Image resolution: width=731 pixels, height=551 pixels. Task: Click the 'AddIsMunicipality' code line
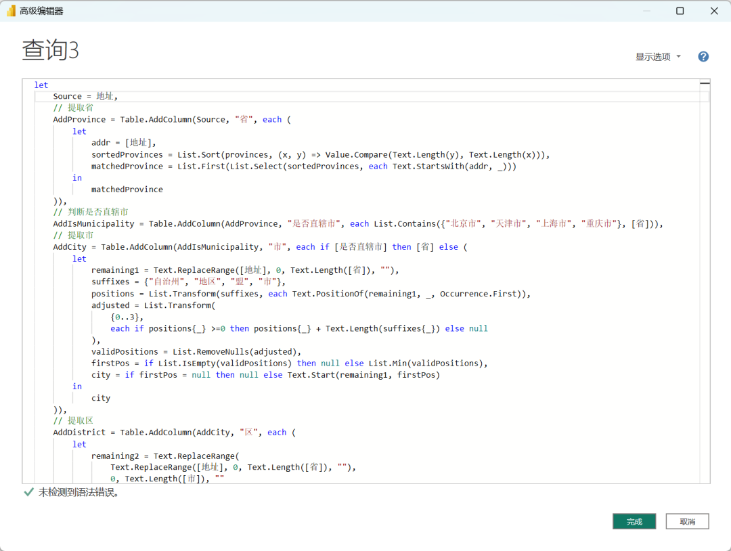(x=357, y=224)
